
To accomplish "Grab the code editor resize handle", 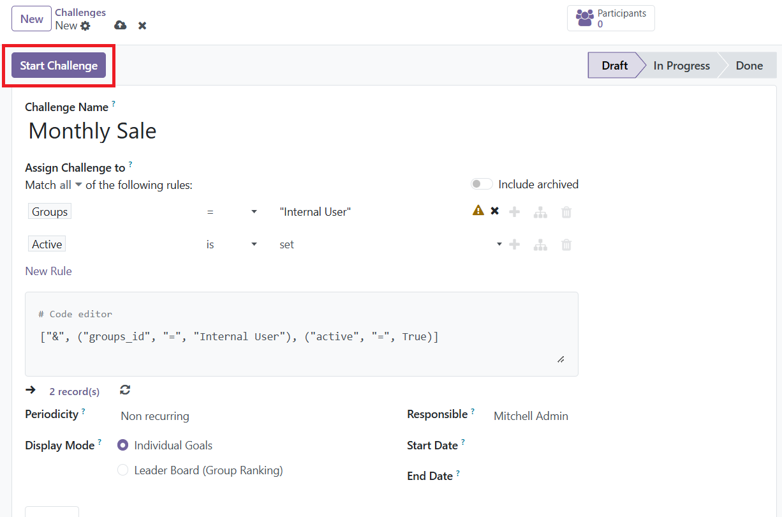I will pos(561,360).
